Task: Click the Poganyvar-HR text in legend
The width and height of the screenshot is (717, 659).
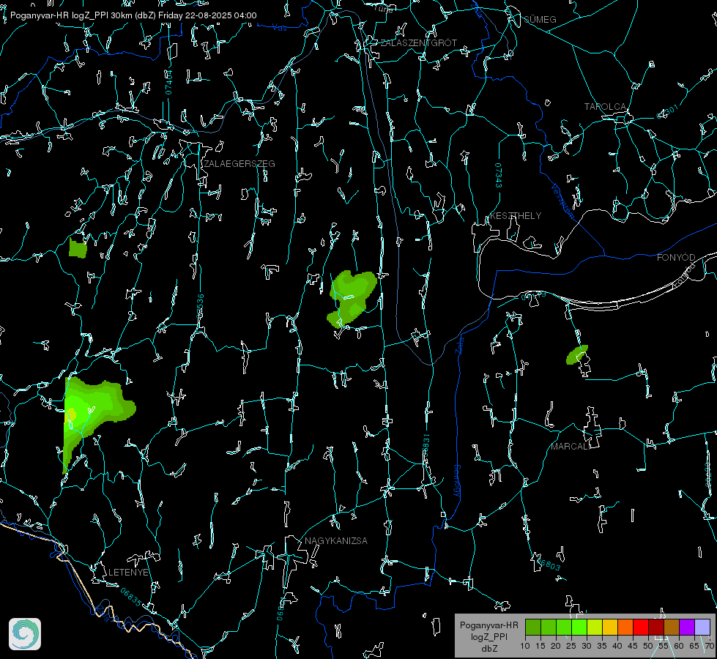Action: point(488,625)
